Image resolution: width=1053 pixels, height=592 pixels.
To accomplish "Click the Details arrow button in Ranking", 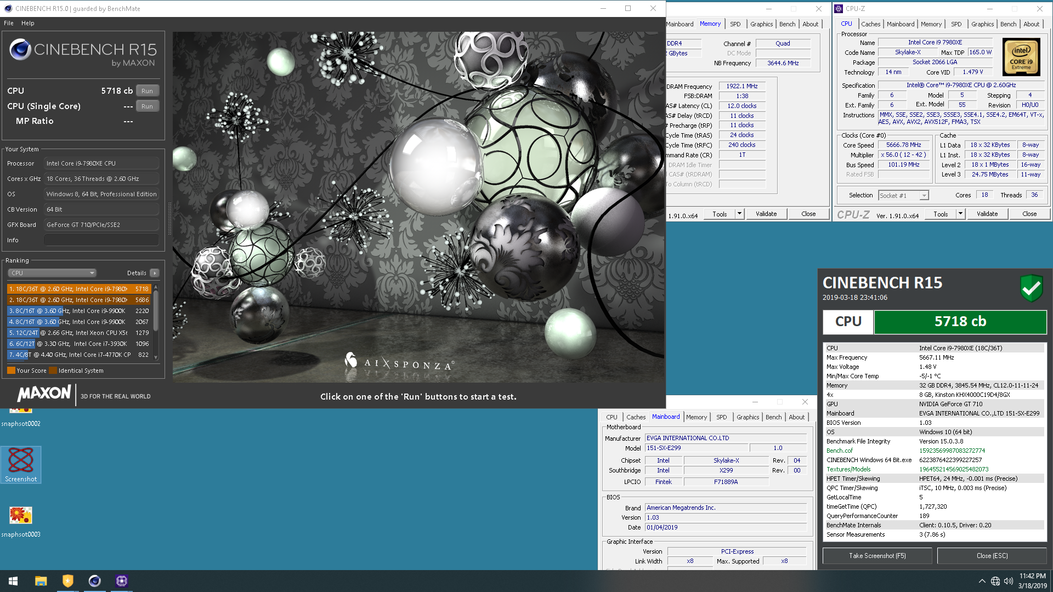I will point(155,273).
